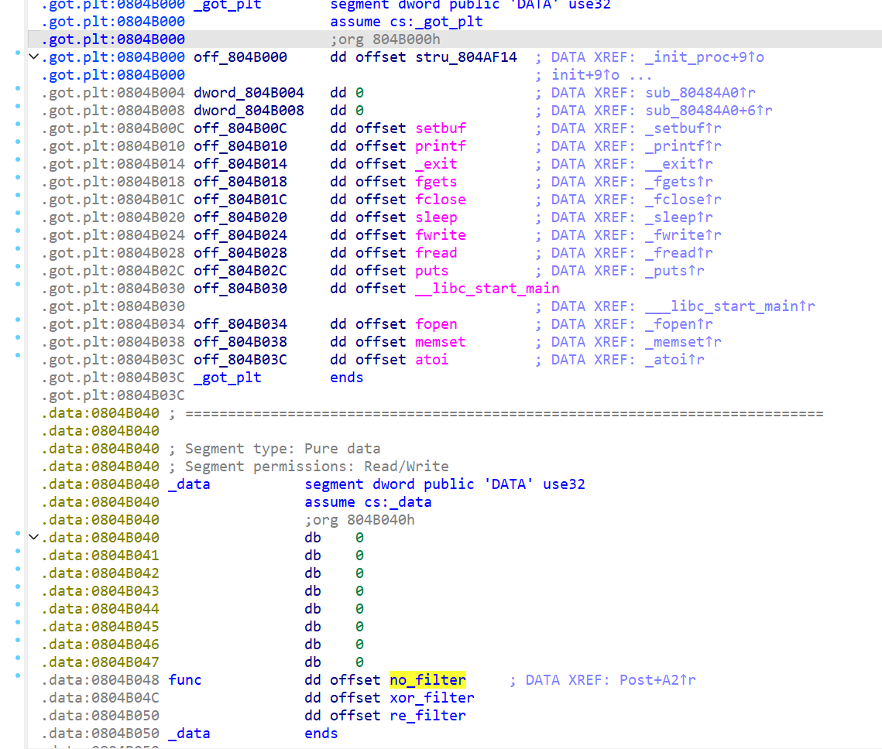Image resolution: width=882 pixels, height=749 pixels.
Task: Jump to the Post+A2 data cross-reference
Action: 657,680
